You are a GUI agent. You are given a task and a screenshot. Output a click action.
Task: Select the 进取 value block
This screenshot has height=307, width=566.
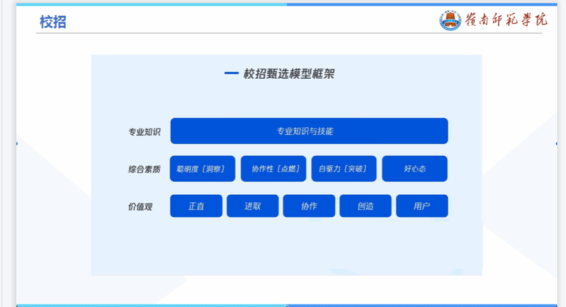253,206
